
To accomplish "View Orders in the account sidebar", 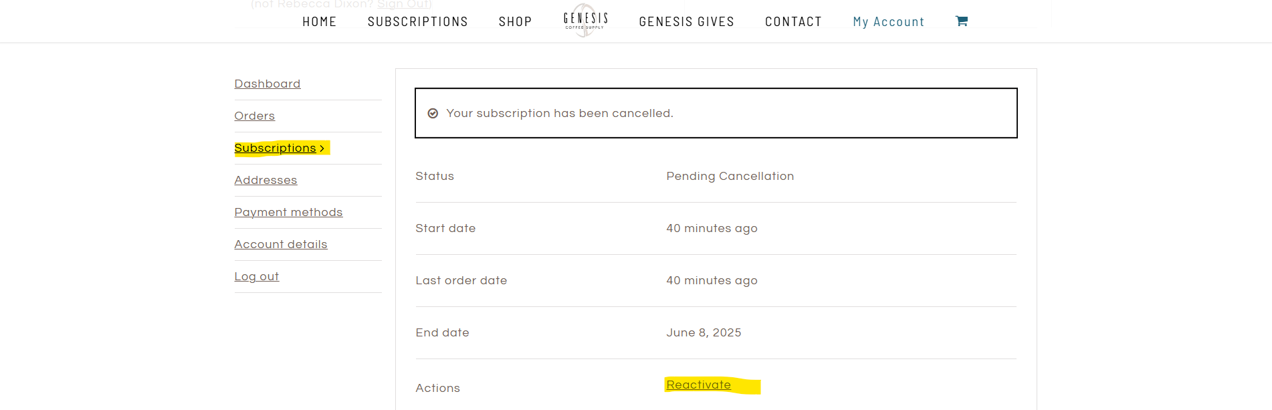I will (x=255, y=116).
